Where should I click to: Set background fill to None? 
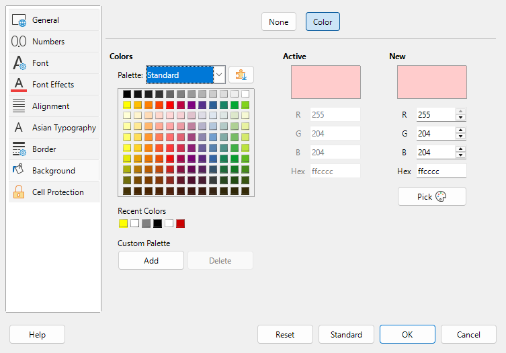point(279,22)
